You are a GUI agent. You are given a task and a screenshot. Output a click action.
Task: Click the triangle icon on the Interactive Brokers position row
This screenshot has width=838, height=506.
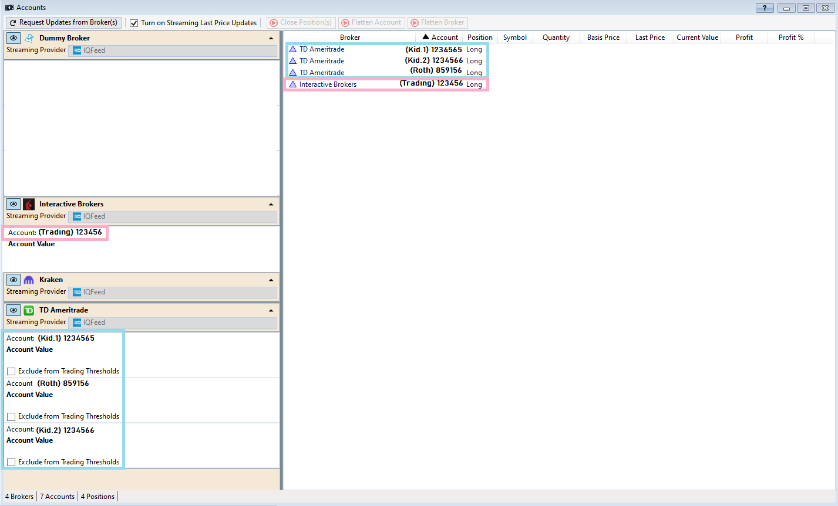292,84
